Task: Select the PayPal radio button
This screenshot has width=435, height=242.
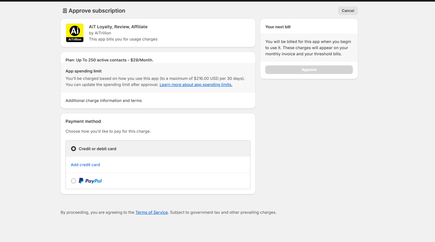Action: pyautogui.click(x=74, y=181)
